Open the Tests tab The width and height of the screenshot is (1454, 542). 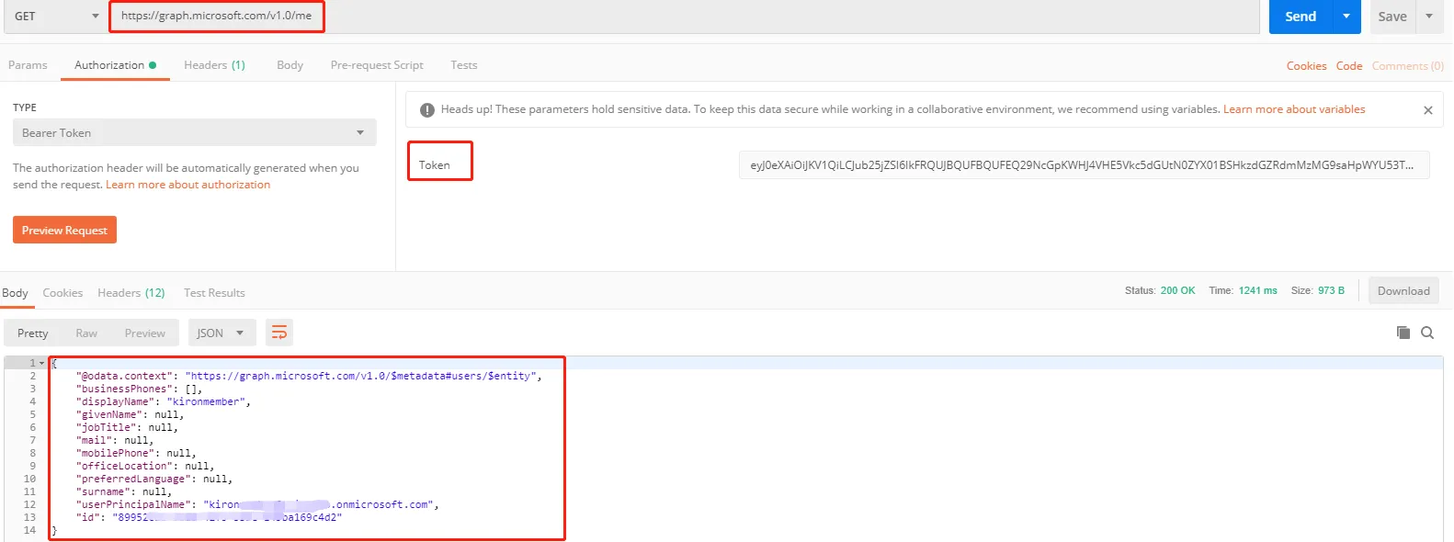tap(463, 65)
